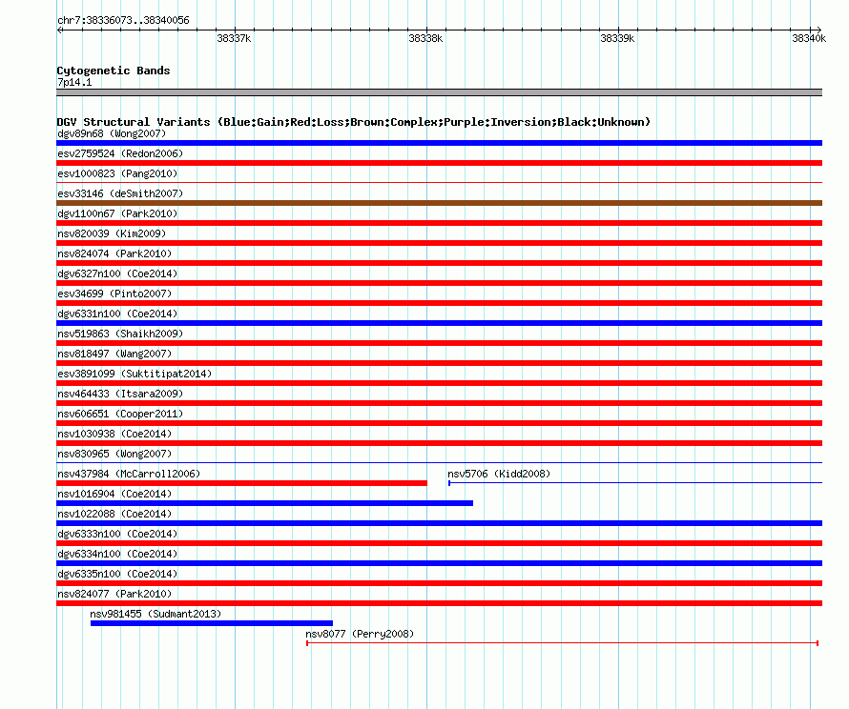Click the nsv830965 (Wong2007) label
The height and width of the screenshot is (709, 849).
(x=114, y=454)
